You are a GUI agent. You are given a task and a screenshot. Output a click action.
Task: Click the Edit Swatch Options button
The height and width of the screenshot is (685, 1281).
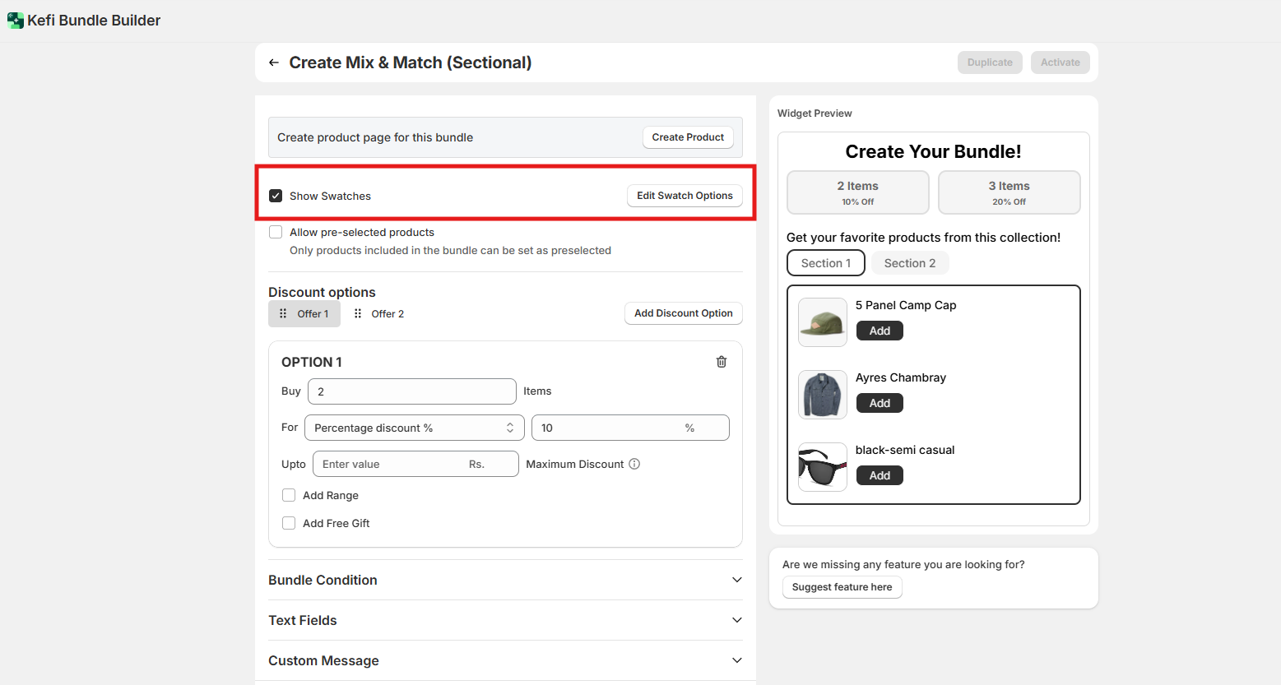685,196
